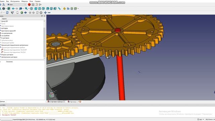
Task: Close the combo view panel
Action: tap(44, 16)
